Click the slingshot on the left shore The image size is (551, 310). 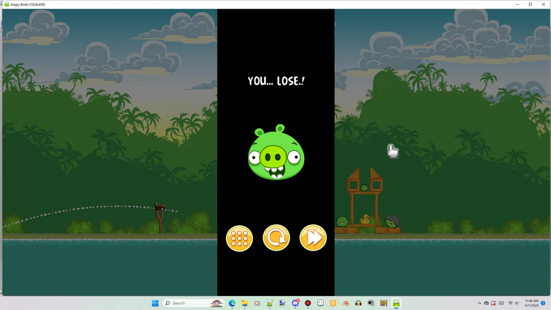(160, 218)
